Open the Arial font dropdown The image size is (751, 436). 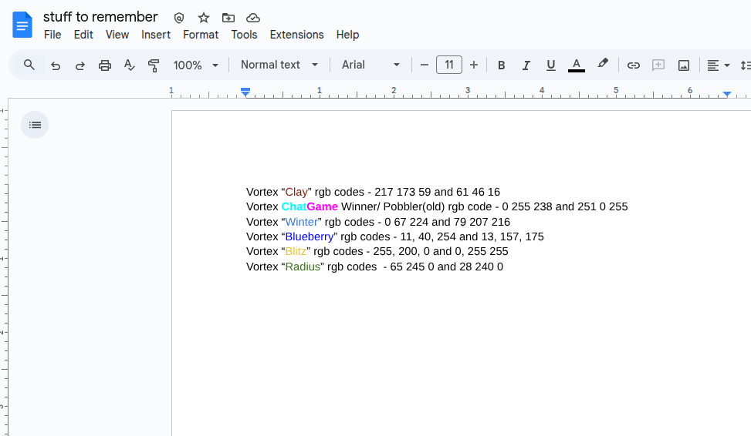[370, 65]
